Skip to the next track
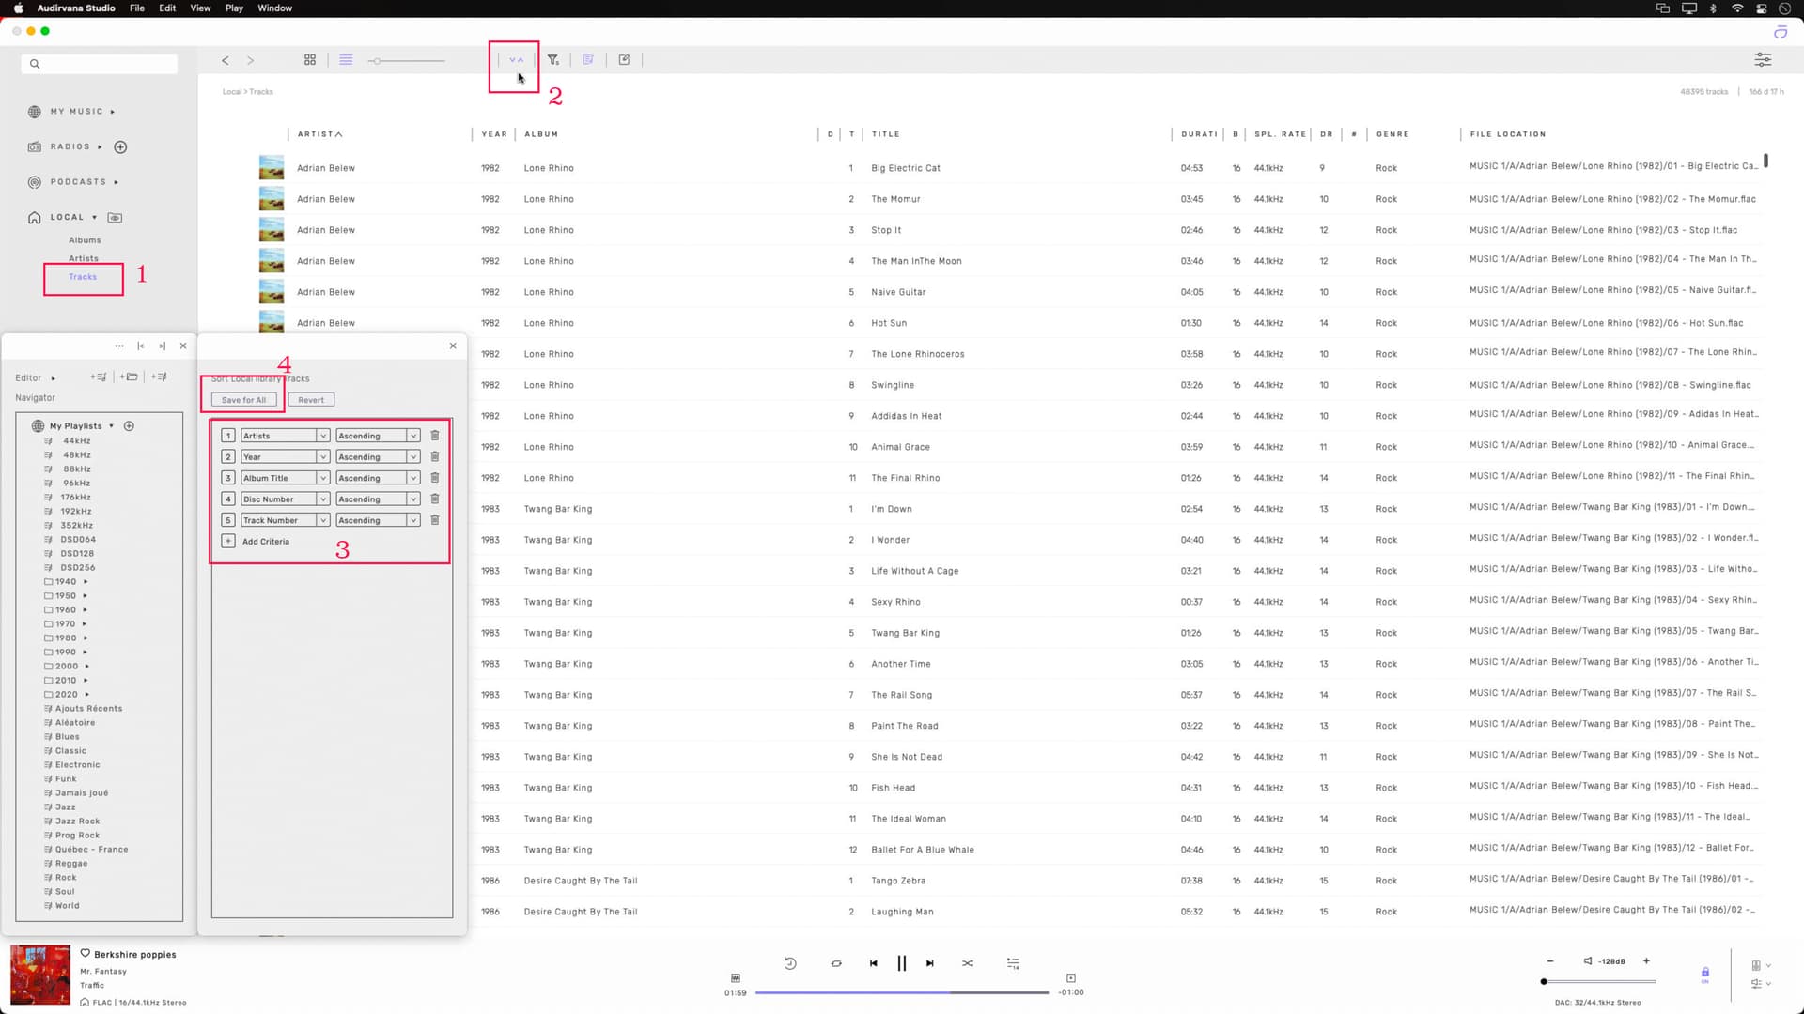Viewport: 1804px width, 1014px height. coord(930,963)
